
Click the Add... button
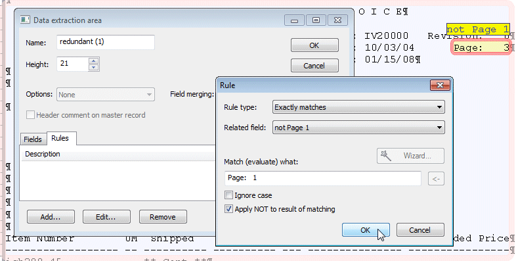point(51,217)
